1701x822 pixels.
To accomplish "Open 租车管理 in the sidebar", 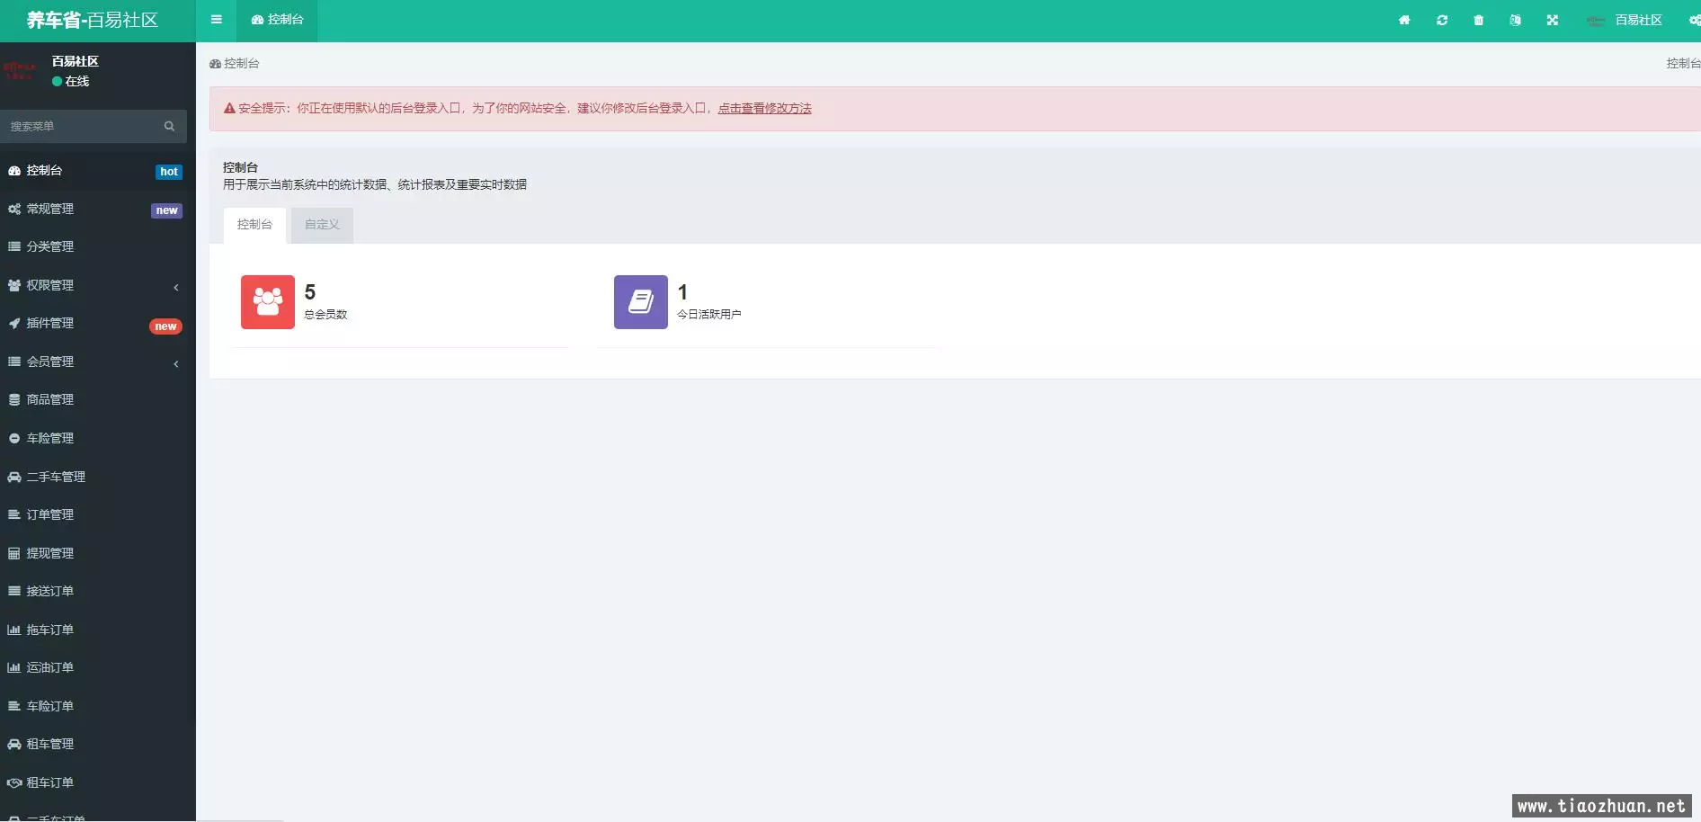I will [97, 744].
